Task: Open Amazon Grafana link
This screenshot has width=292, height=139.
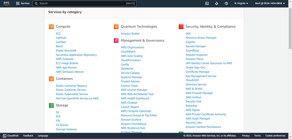Action: tap(131, 120)
